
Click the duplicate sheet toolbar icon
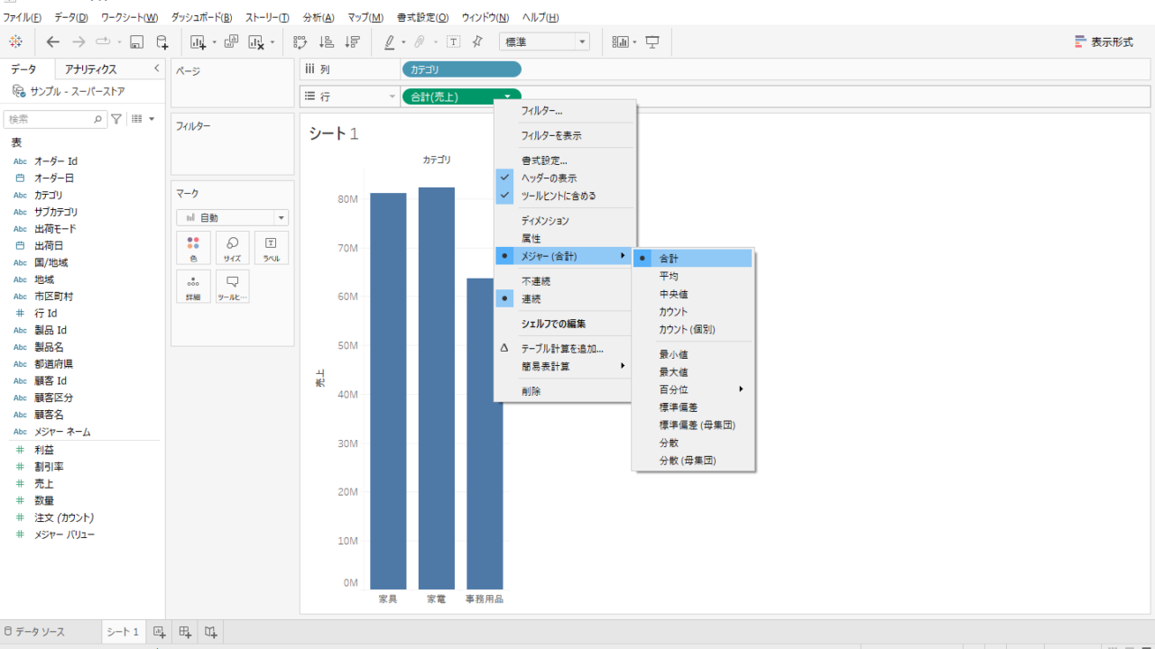click(x=231, y=41)
